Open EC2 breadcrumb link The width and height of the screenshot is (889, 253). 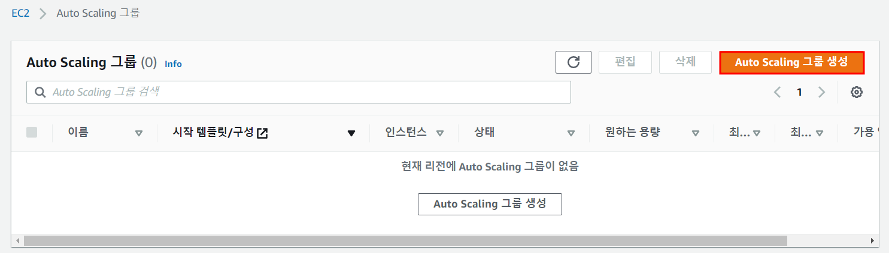pos(21,13)
